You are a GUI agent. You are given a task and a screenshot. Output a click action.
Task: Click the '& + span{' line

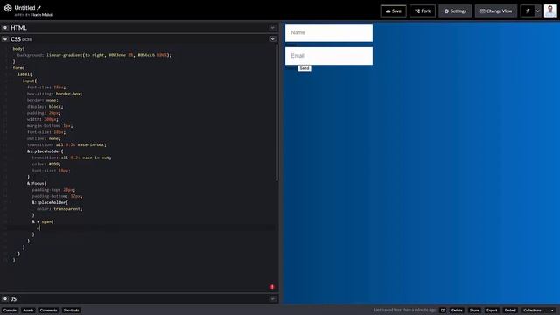pyautogui.click(x=43, y=221)
